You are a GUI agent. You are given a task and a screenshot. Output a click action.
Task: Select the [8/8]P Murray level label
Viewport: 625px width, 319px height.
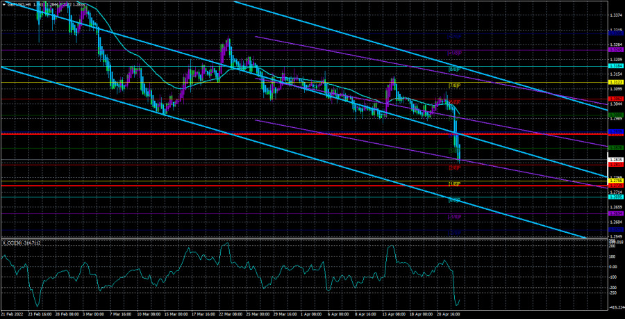[454, 69]
